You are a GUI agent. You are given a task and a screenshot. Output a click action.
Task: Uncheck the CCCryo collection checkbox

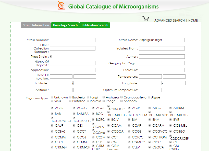(93, 130)
